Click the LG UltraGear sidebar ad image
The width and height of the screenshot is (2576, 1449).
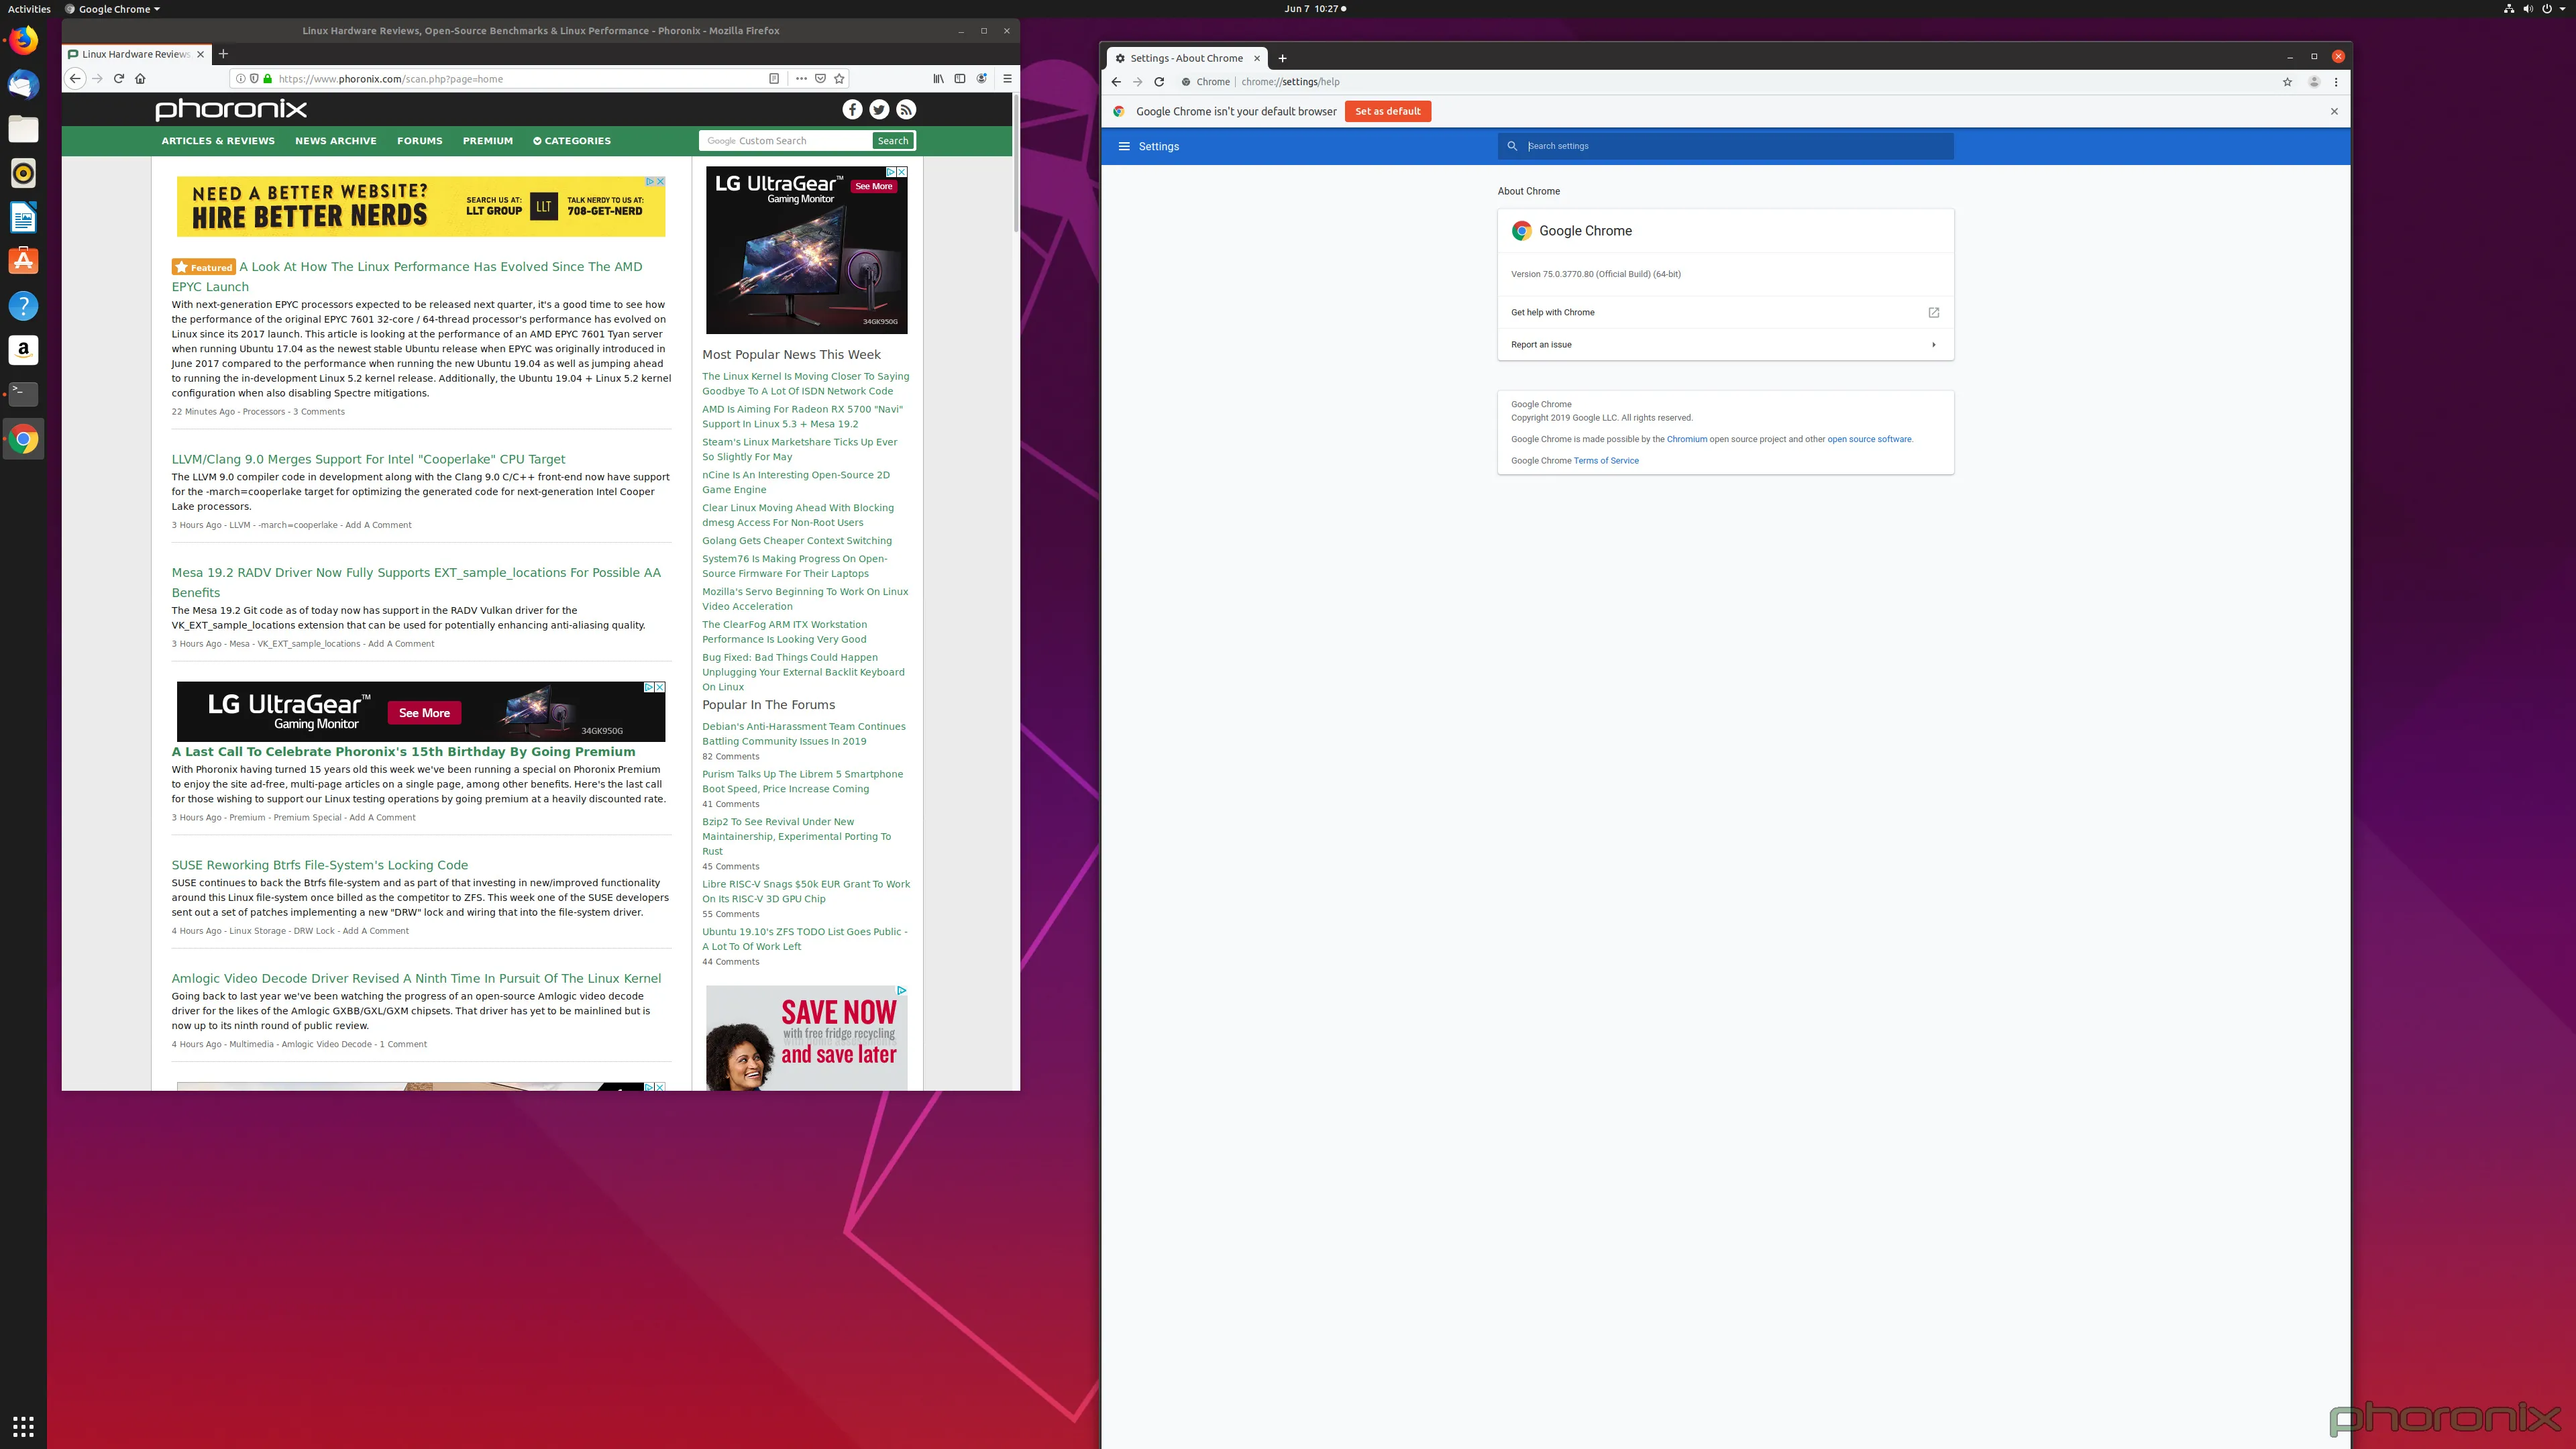coord(806,250)
